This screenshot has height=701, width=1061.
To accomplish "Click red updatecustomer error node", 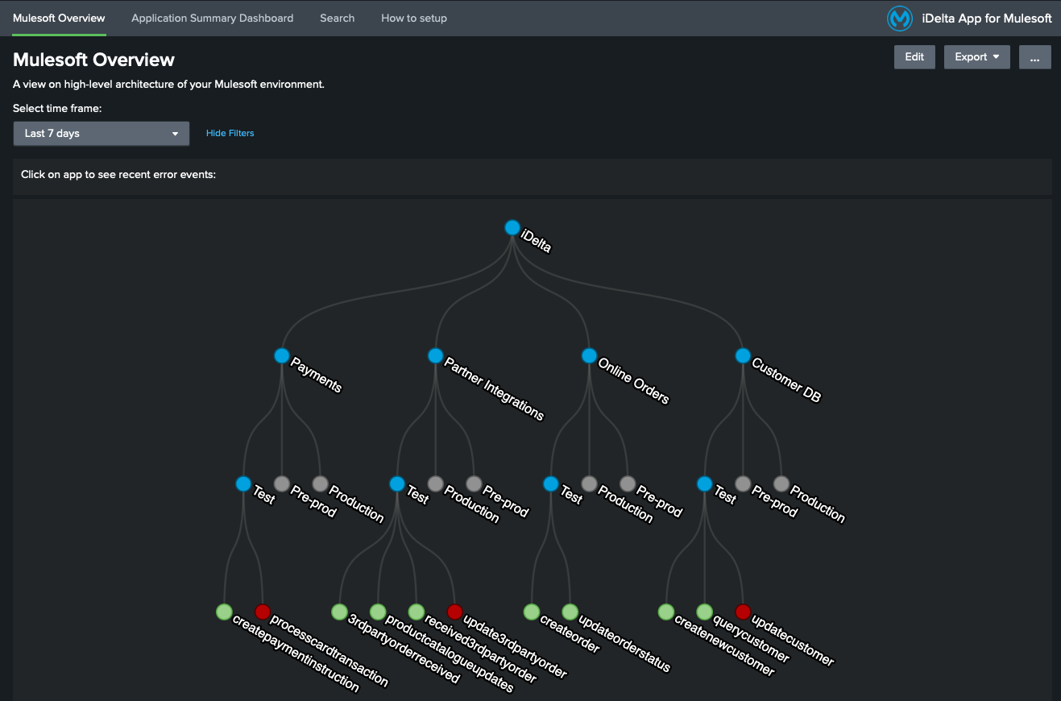I will coord(743,612).
